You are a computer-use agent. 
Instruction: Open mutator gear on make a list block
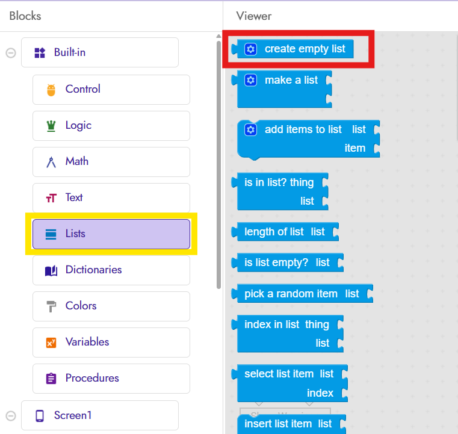click(x=251, y=80)
